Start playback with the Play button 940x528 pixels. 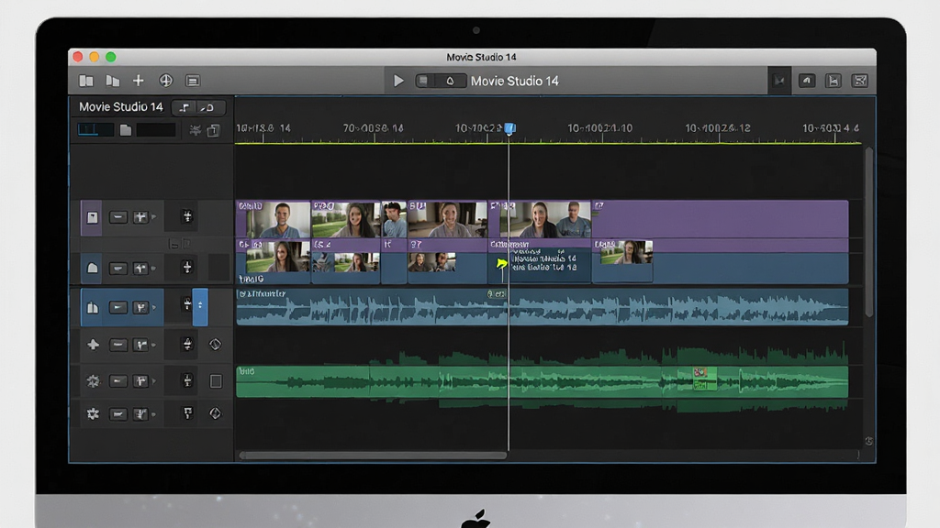pyautogui.click(x=398, y=81)
